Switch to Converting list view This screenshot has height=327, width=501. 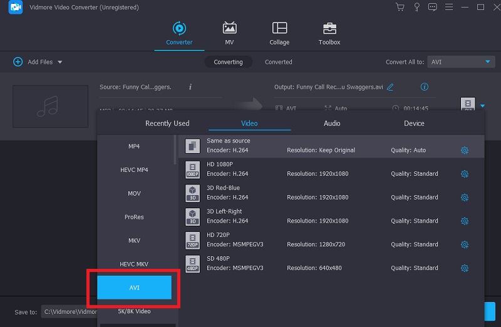click(x=228, y=62)
